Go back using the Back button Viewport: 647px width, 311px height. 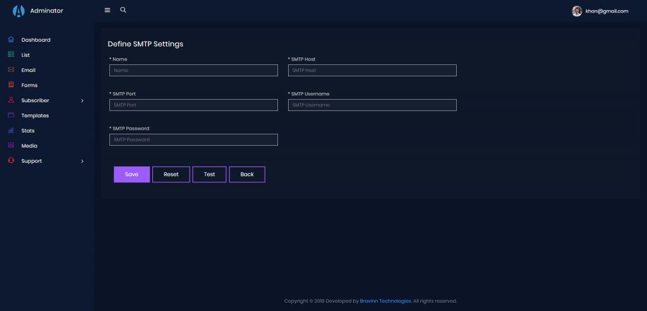[247, 174]
